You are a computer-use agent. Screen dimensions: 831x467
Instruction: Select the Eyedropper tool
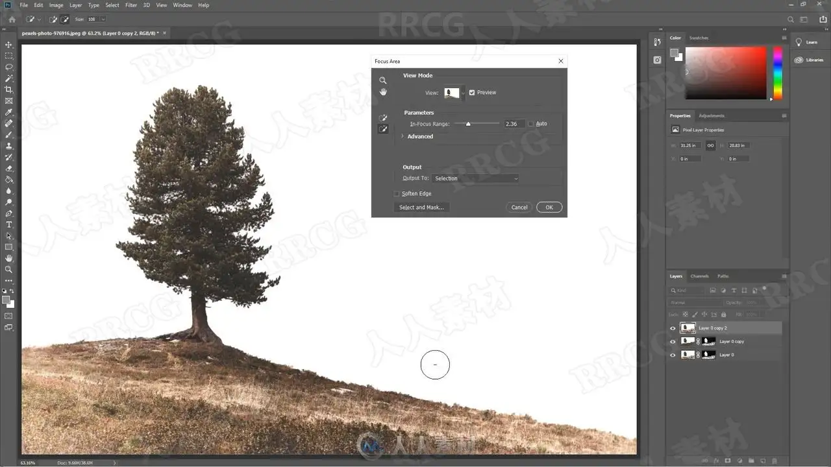8,112
